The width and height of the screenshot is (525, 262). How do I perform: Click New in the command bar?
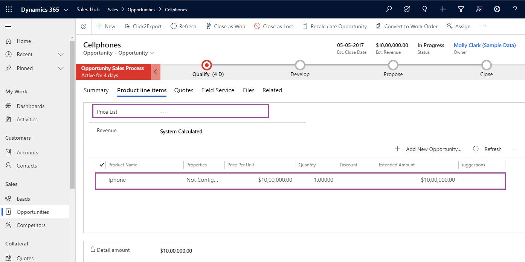tap(106, 26)
